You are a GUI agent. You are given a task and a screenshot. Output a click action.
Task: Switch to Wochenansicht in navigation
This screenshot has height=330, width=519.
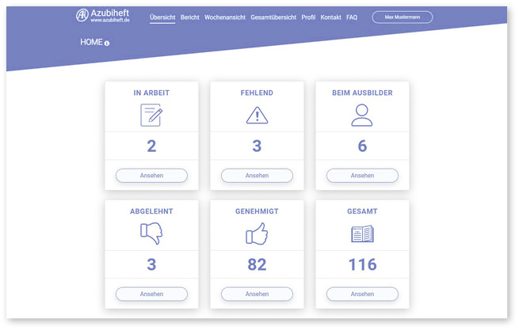(x=224, y=17)
